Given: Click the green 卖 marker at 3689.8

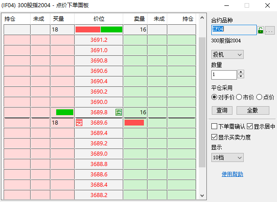Looking at the screenshot, I should (119, 112).
